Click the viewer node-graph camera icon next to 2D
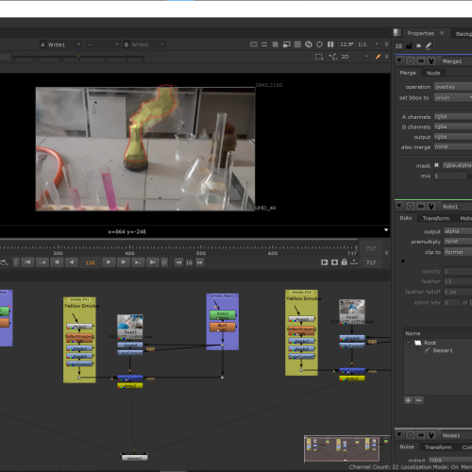Viewport: 472px width, 472px height. (333, 57)
